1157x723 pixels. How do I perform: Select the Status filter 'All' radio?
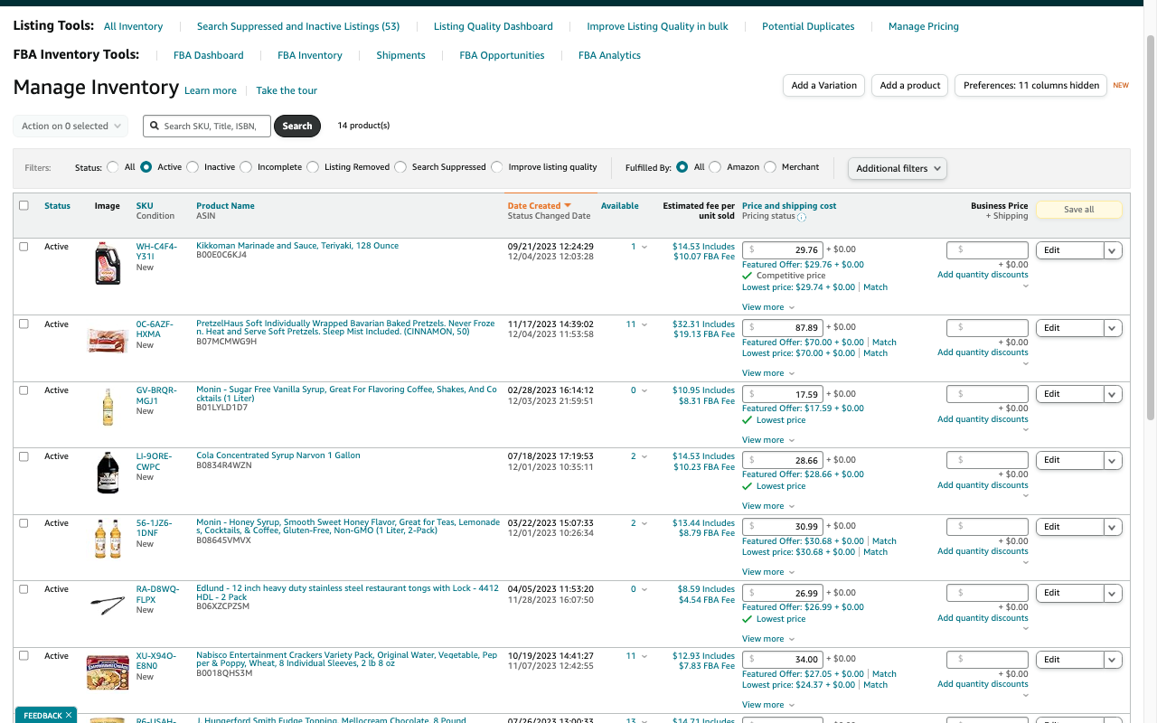point(113,167)
